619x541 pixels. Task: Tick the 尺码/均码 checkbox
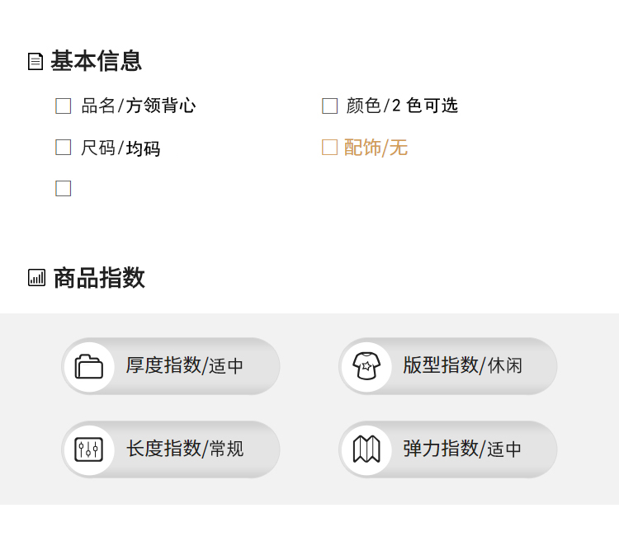coord(64,147)
